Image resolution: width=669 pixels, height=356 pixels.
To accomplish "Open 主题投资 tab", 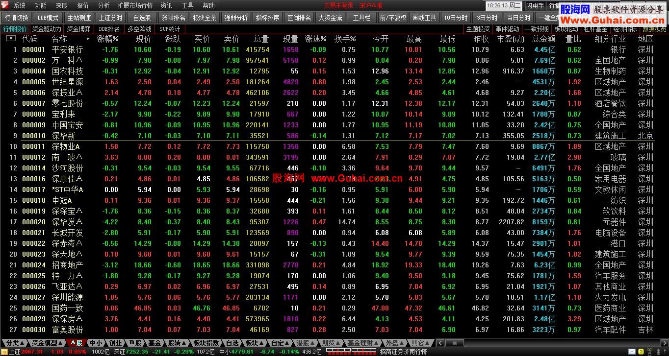I will [478, 29].
